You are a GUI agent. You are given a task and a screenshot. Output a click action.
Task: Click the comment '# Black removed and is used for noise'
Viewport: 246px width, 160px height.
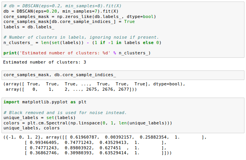(x=65, y=113)
